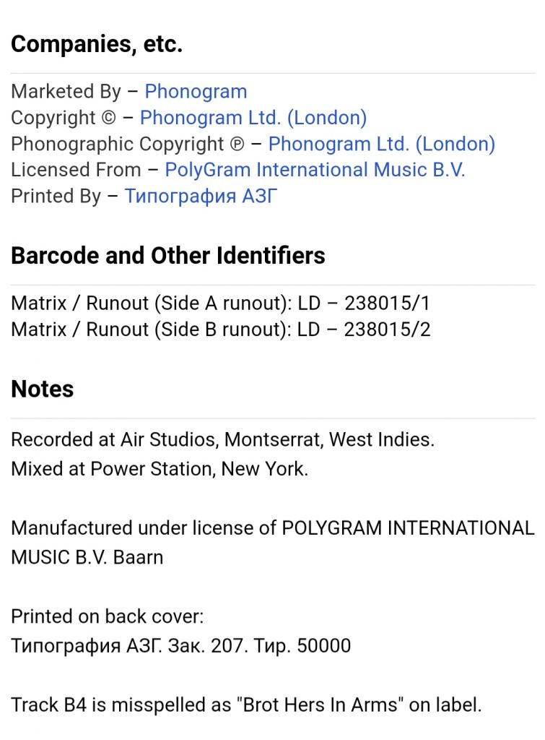
Task: Click the Mixed at Power Station line
Action: [x=160, y=469]
